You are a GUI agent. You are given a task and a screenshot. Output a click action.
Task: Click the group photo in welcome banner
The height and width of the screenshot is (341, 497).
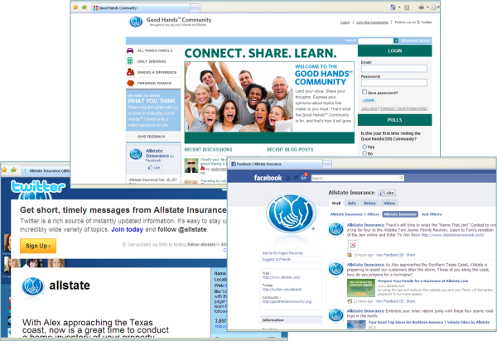239,97
